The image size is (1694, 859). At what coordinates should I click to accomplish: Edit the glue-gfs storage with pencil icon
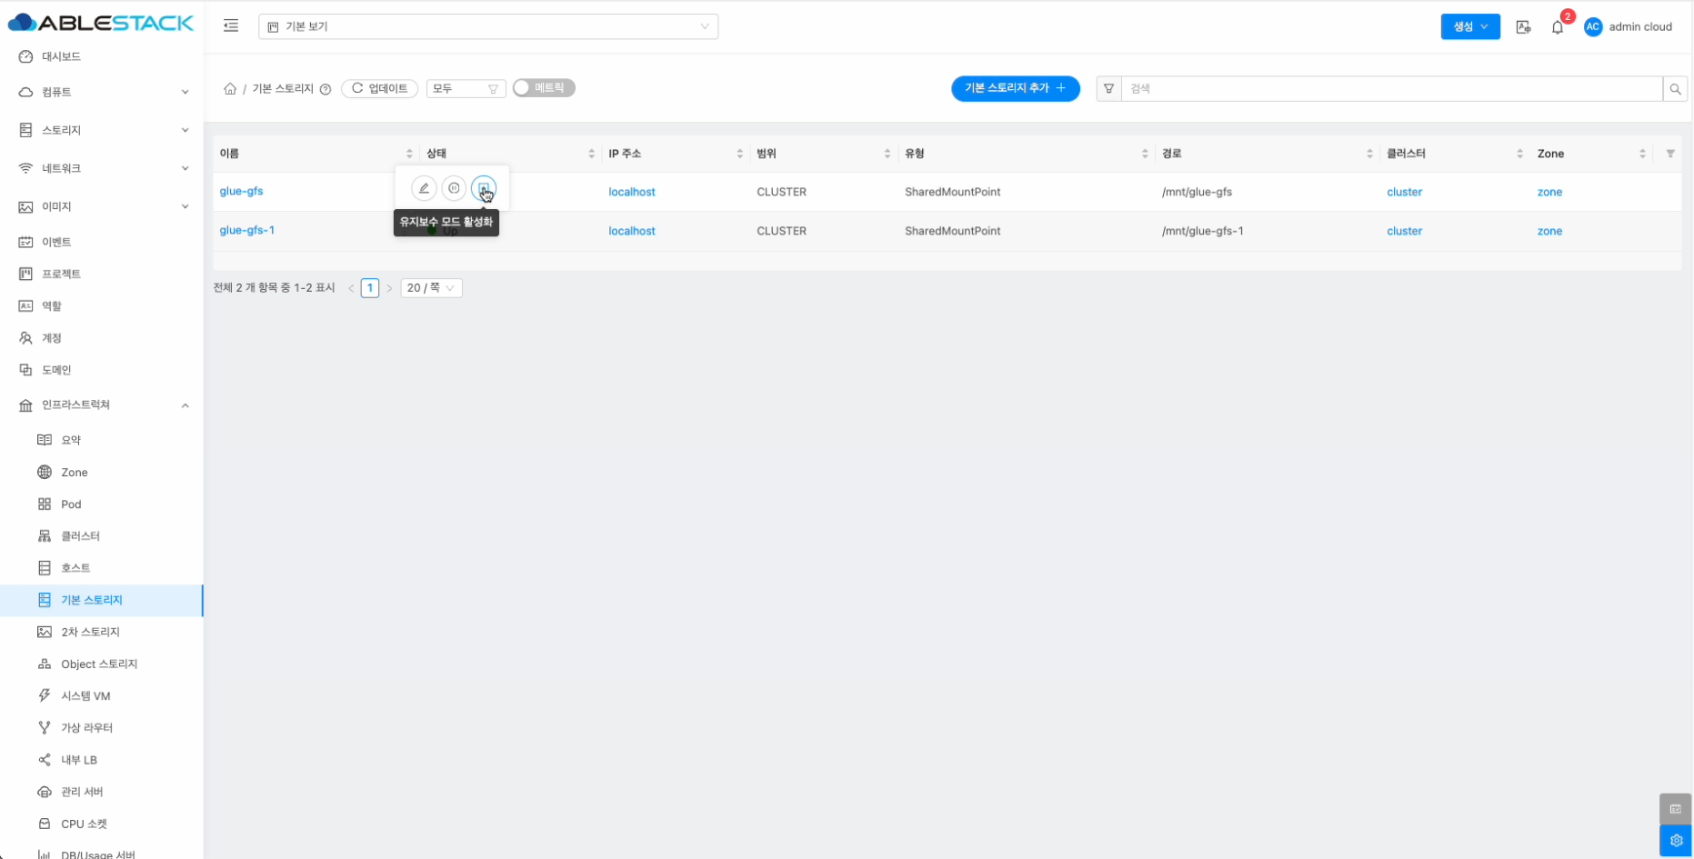click(424, 188)
